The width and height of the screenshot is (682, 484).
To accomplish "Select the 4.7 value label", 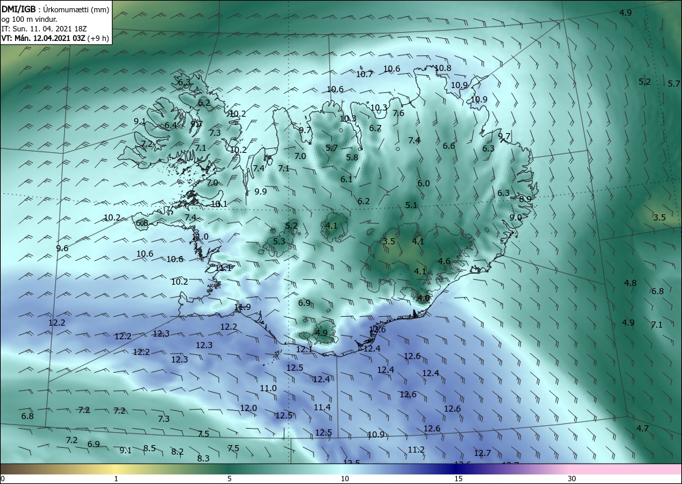I will coord(642,428).
